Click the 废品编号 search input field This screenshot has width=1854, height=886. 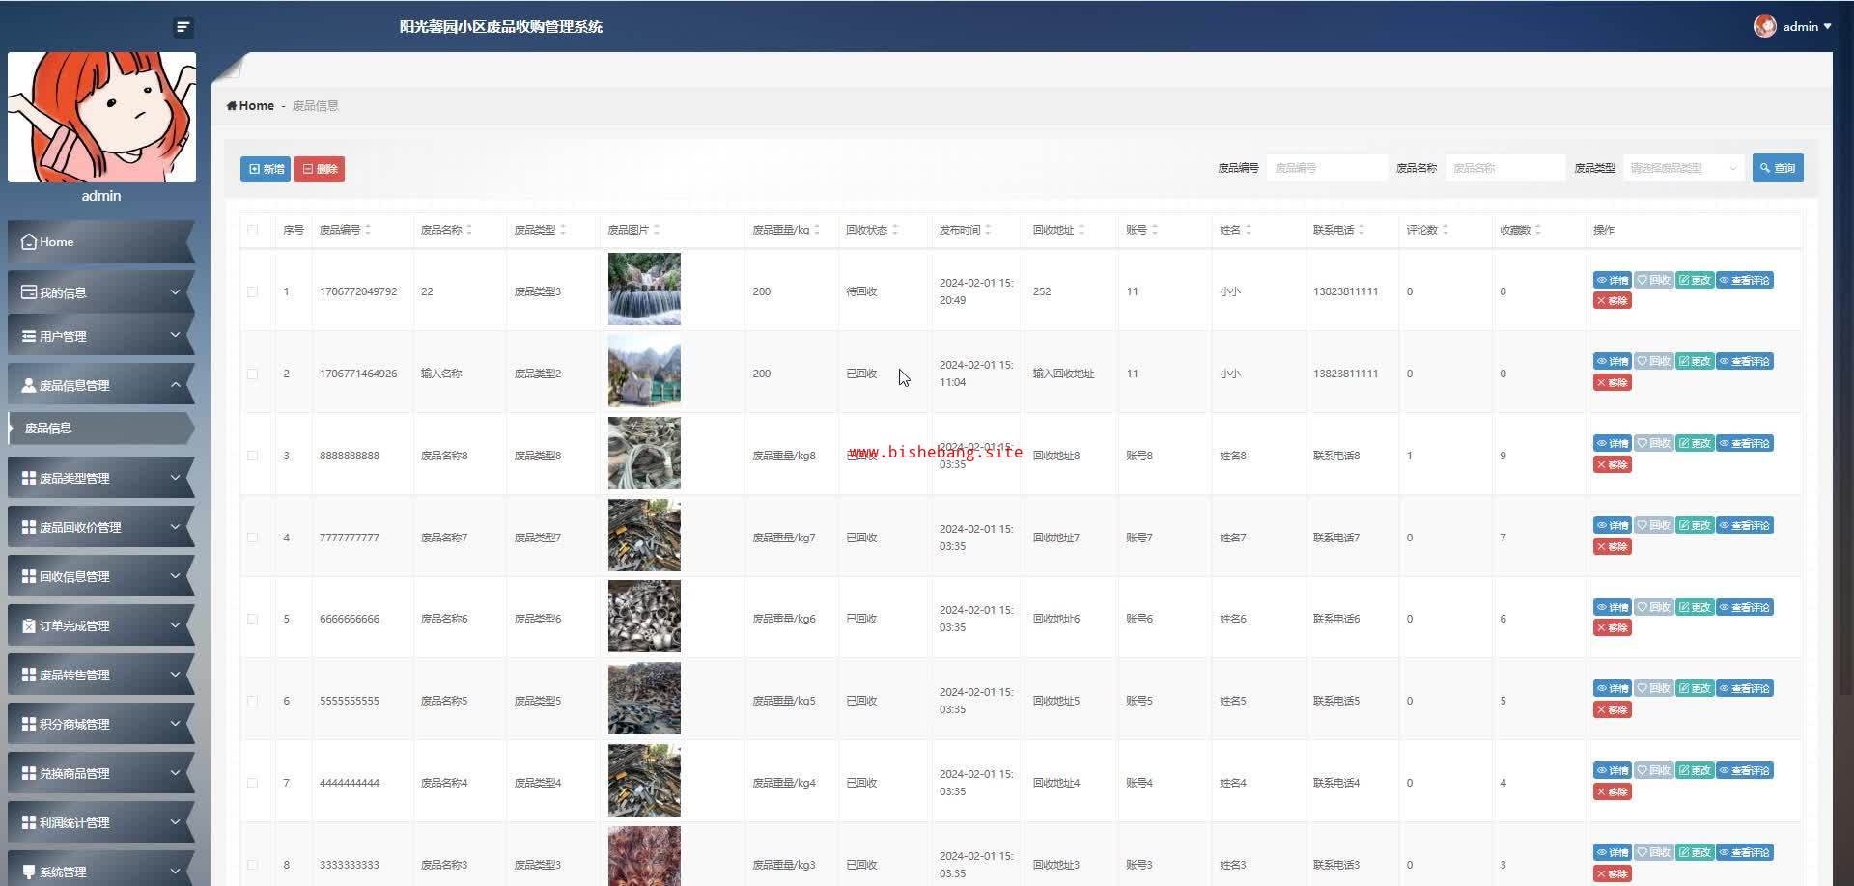(1326, 168)
